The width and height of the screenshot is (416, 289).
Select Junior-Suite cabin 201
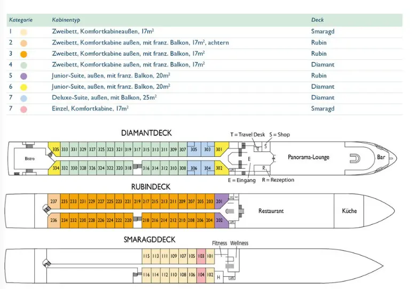pos(220,201)
